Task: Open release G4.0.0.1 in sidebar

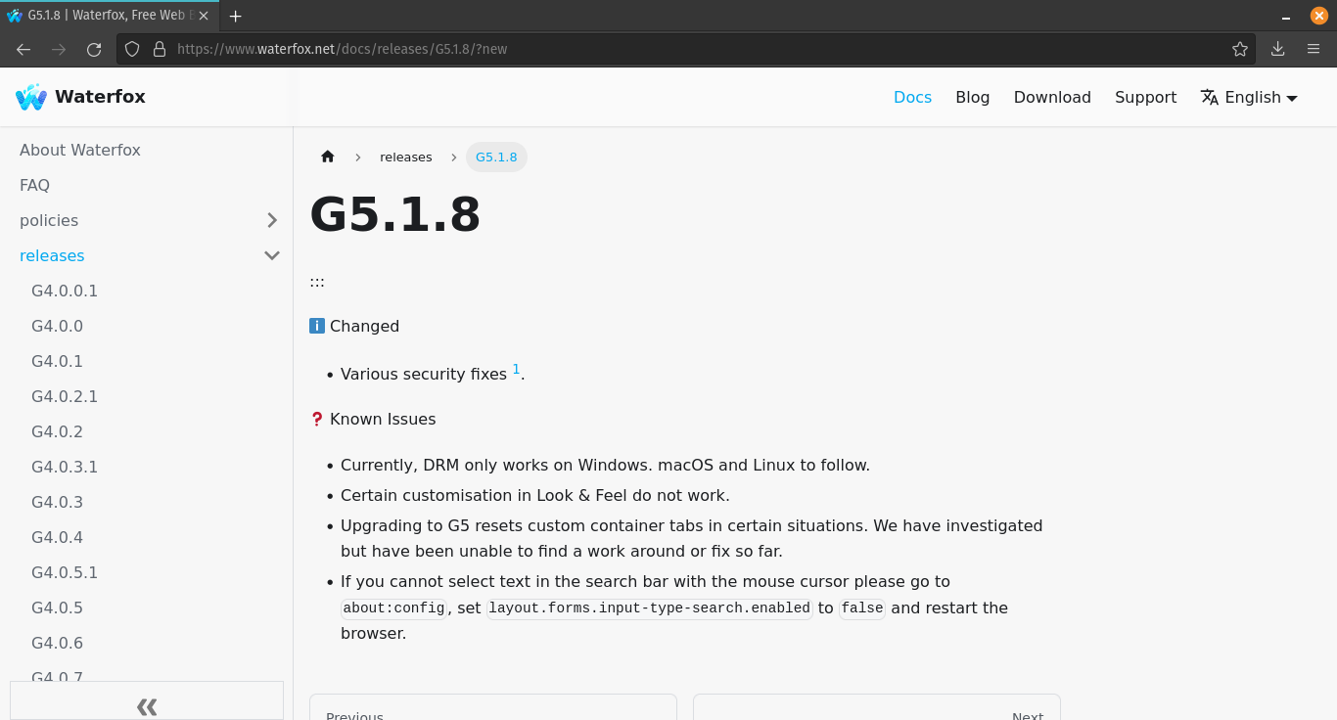Action: click(x=65, y=291)
